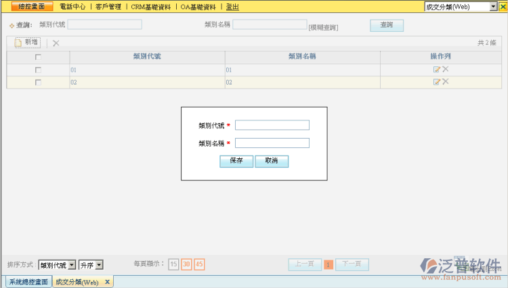This screenshot has height=288, width=508.
Task: Open the 成交分類(Web) dropdown at top right
Action: click(x=461, y=6)
